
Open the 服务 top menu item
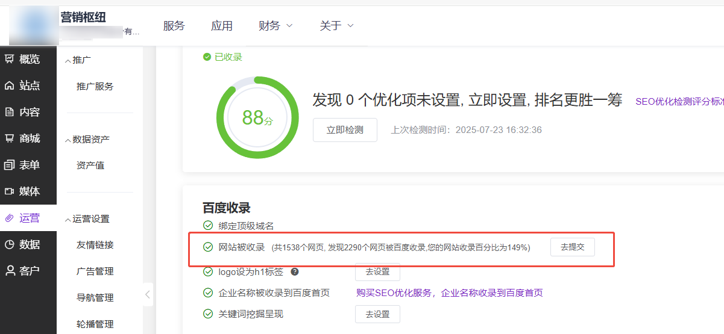coord(174,25)
